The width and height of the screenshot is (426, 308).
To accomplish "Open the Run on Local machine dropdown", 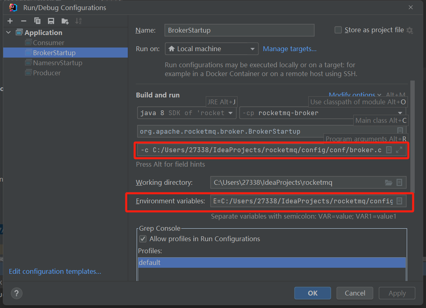I will pos(211,49).
